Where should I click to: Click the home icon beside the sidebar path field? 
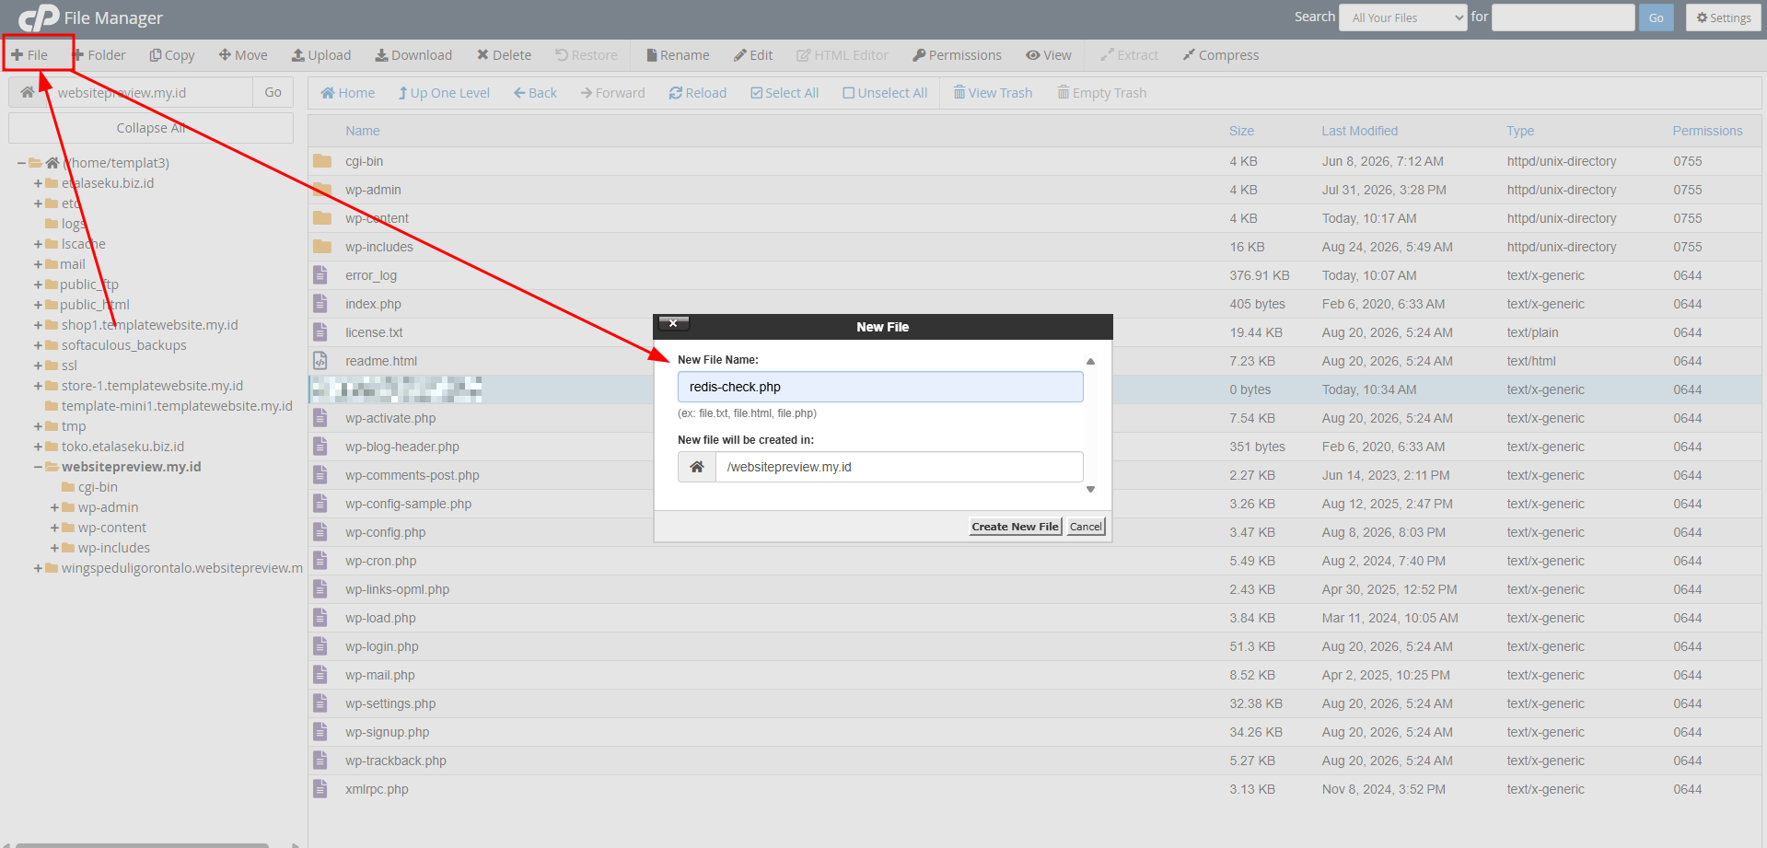tap(28, 92)
